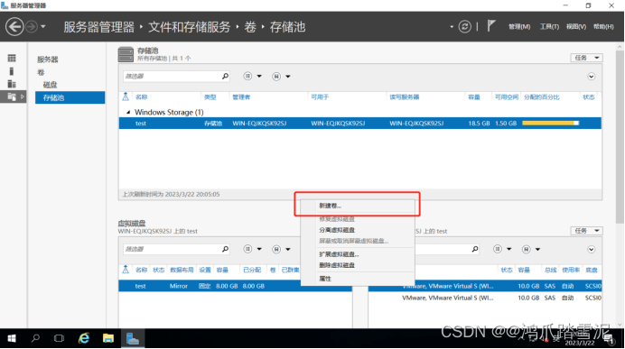Open list criteria icon in physical disk pane
Screen dimensions: 625x349
pyautogui.click(x=498, y=249)
